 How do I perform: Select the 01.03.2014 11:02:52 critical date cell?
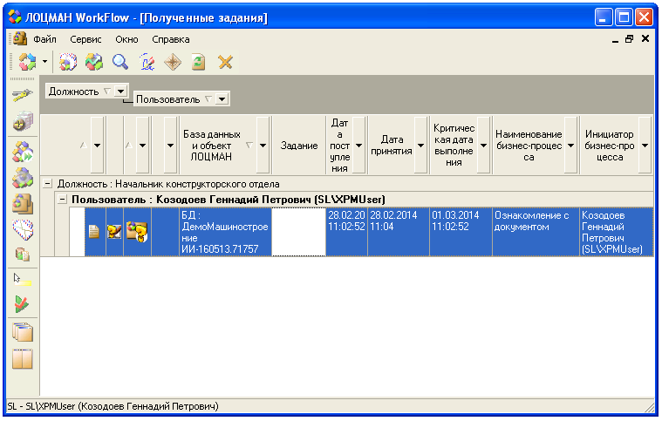point(461,232)
